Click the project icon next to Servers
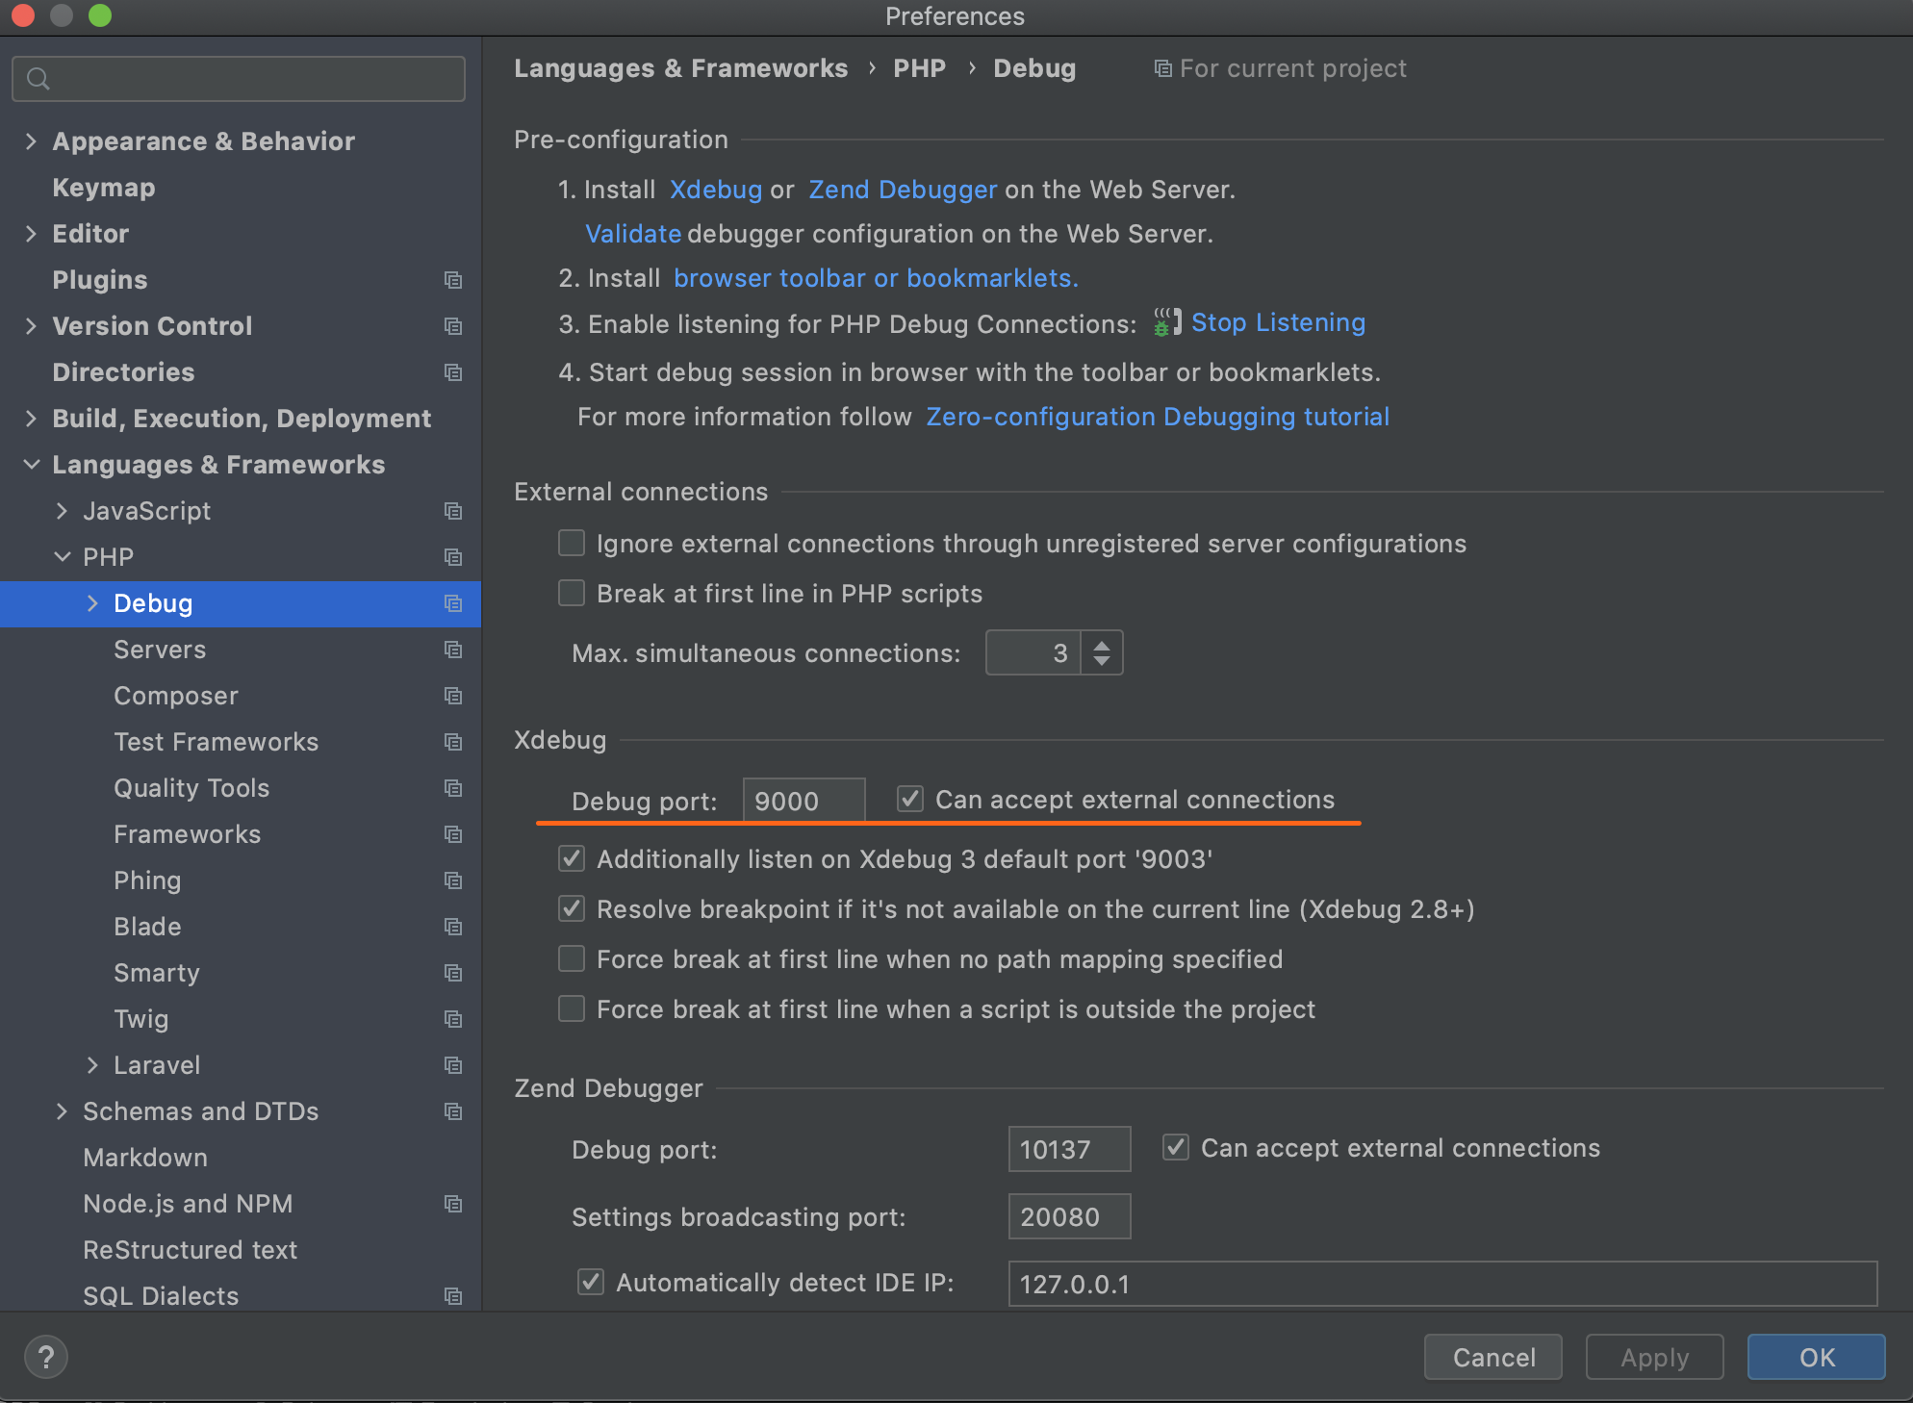The image size is (1913, 1403). 453,650
